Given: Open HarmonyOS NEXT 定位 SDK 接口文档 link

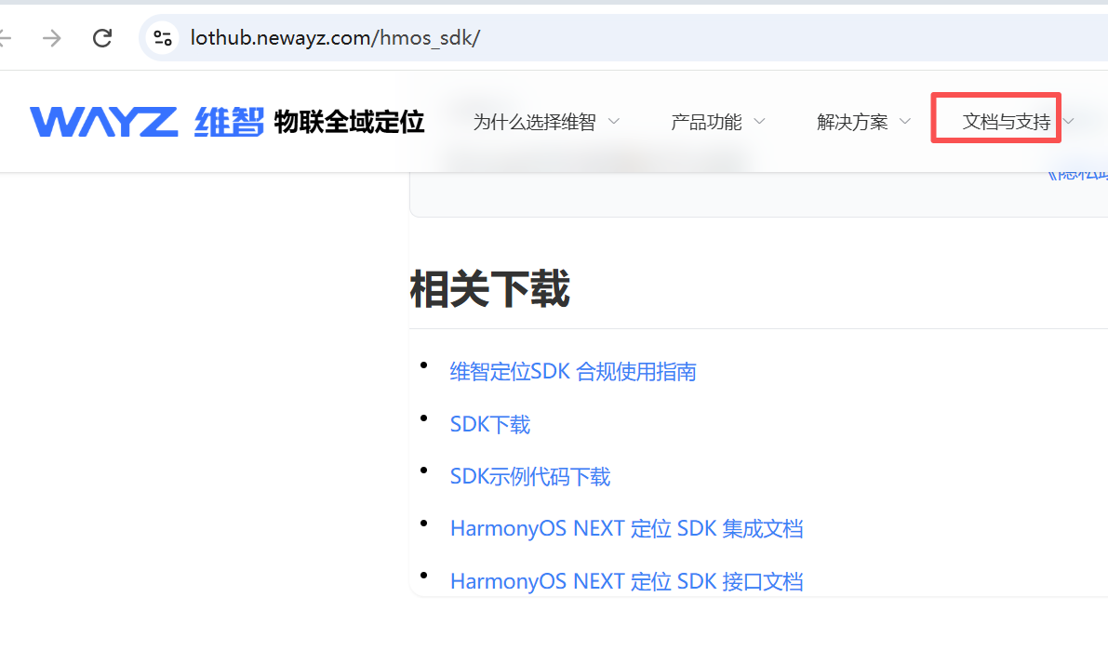Looking at the screenshot, I should [626, 581].
